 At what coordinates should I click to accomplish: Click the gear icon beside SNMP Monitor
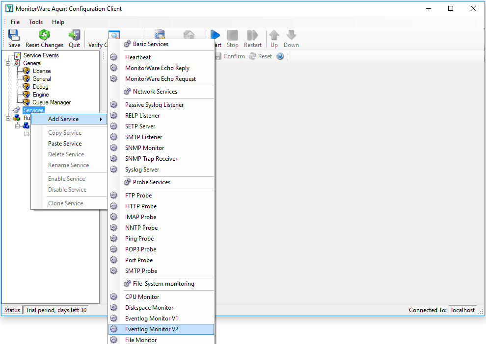click(x=114, y=148)
